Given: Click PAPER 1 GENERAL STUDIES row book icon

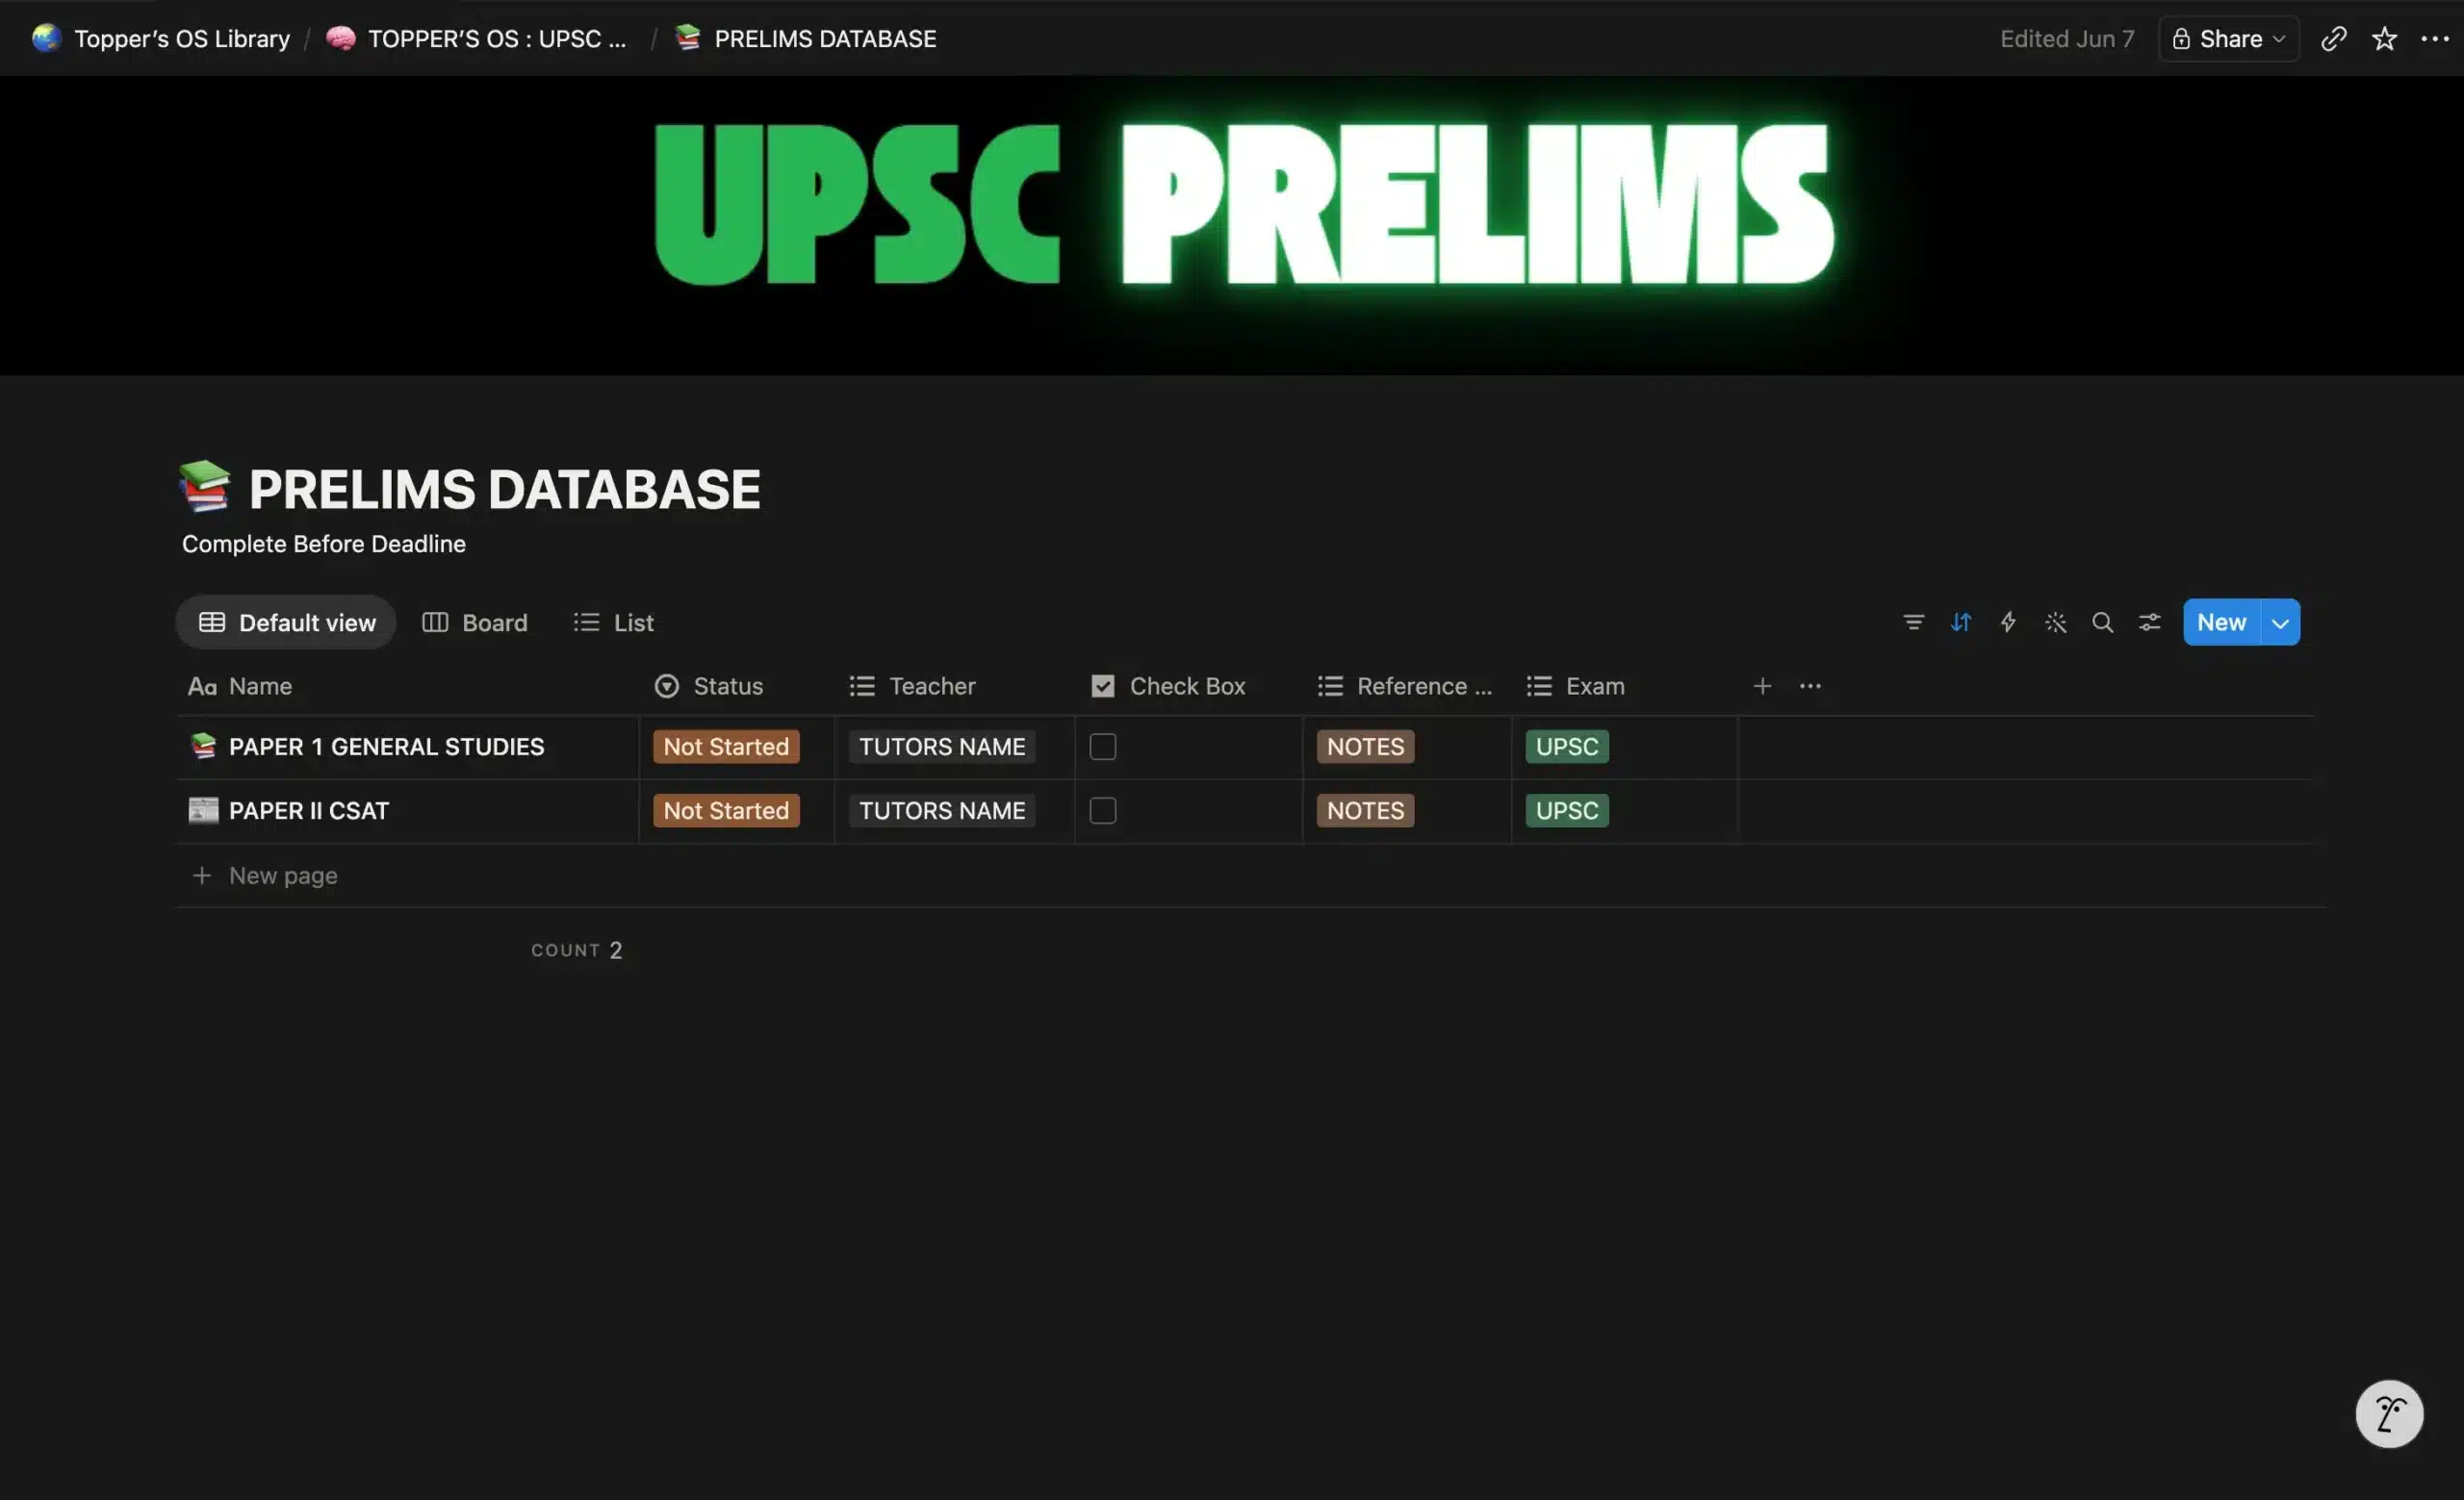Looking at the screenshot, I should (x=203, y=747).
